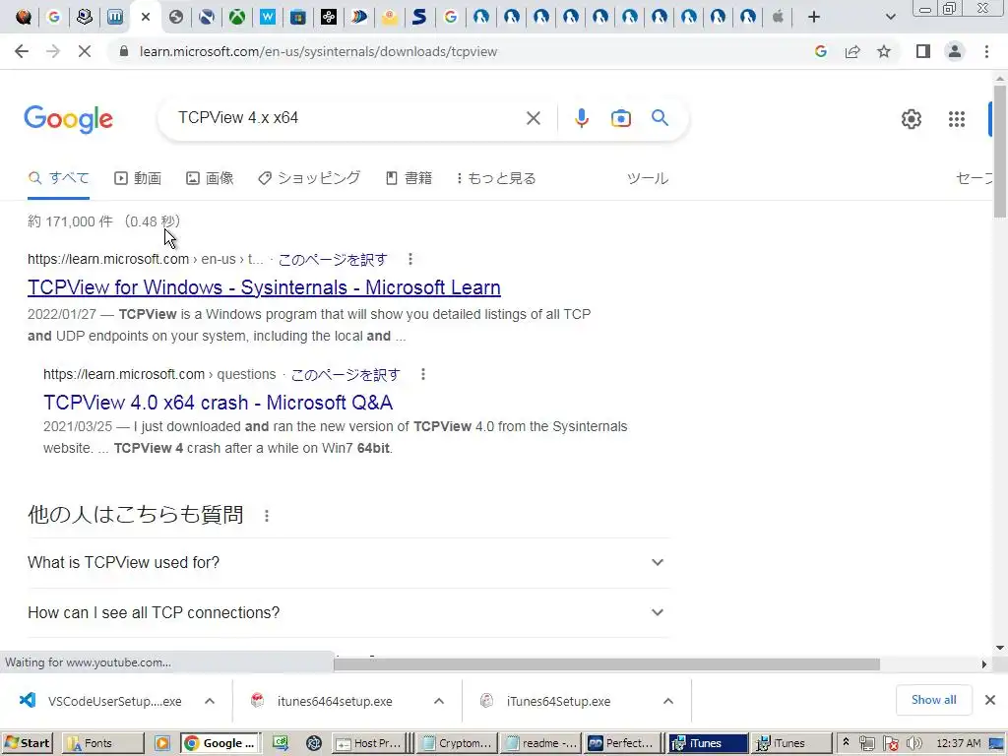Screen dimensions: 1008x756
Task: Search by image with the camera
Action: [x=620, y=118]
